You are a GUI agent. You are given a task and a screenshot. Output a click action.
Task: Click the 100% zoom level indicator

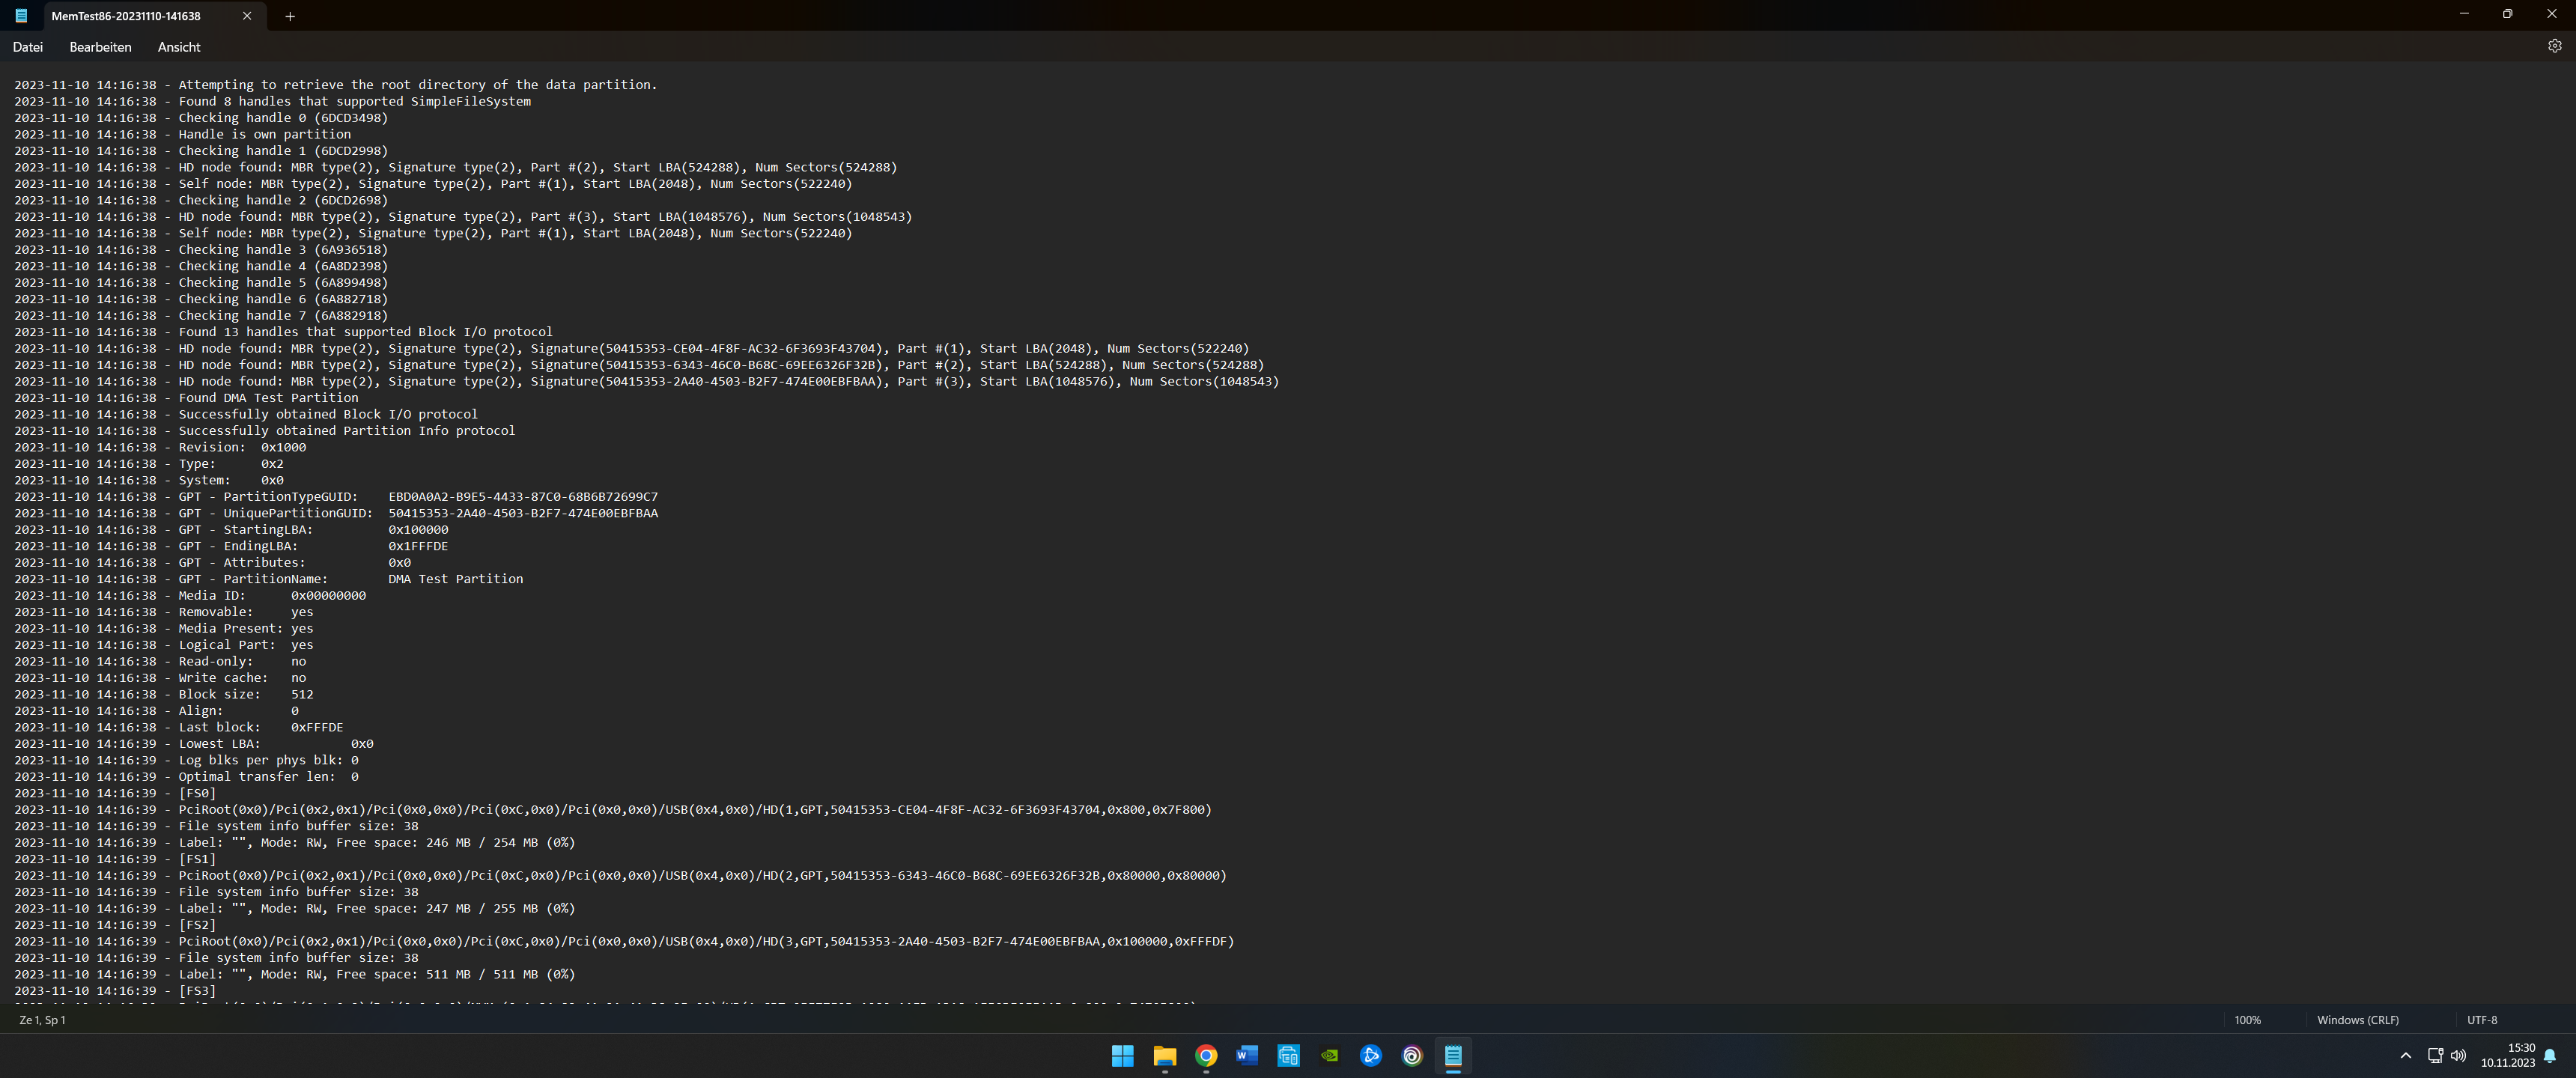[x=2247, y=1020]
